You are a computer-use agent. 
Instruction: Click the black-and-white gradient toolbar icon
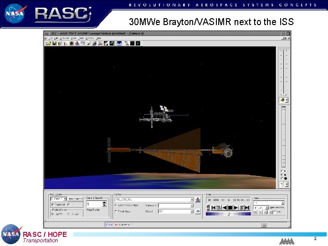(x=106, y=43)
